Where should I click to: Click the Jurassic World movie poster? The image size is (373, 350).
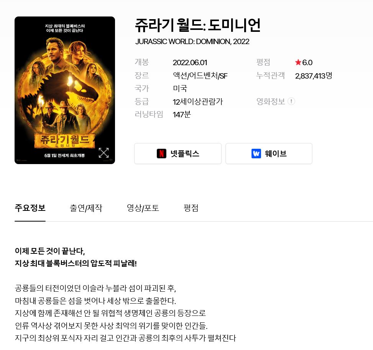65,90
